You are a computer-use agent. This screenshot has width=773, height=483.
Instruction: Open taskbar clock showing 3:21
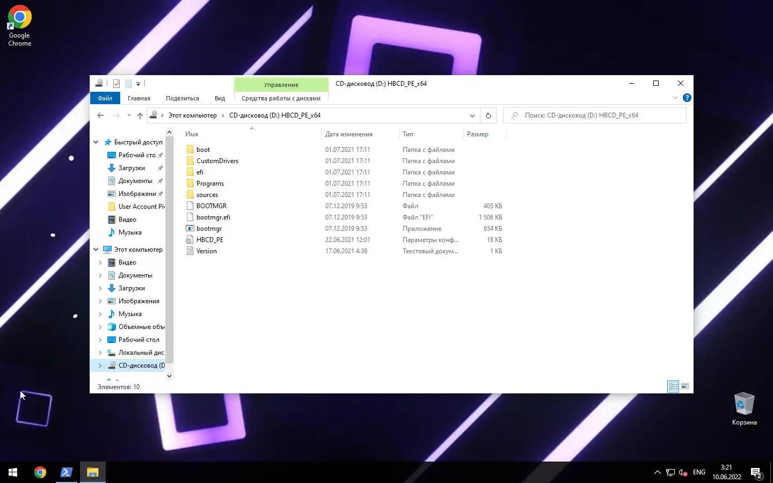726,472
